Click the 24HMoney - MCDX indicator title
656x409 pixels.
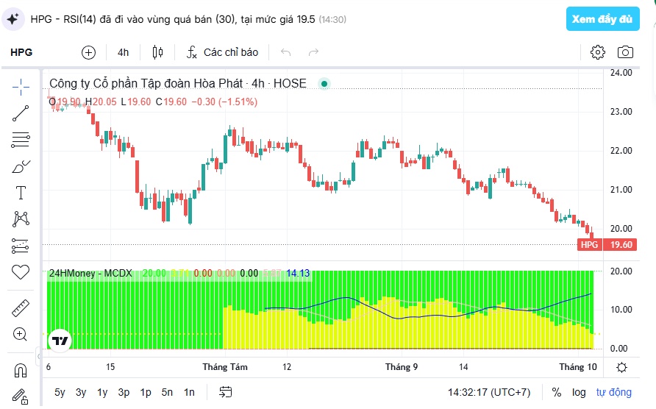point(90,274)
